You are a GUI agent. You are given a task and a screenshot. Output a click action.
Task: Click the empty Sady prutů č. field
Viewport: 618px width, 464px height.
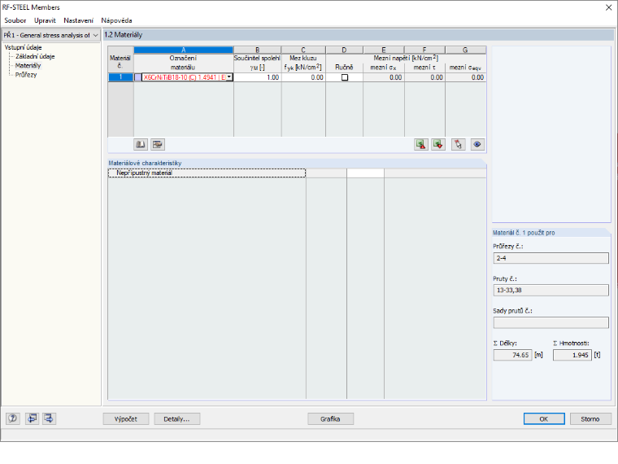click(x=551, y=322)
